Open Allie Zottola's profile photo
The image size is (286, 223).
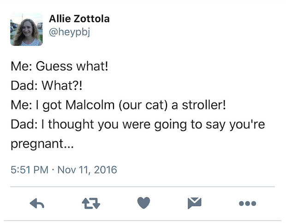[26, 29]
